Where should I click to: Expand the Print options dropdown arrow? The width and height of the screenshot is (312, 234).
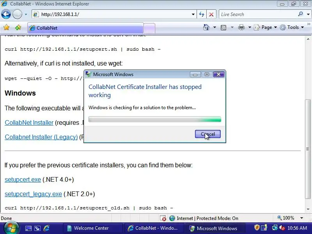[250, 27]
